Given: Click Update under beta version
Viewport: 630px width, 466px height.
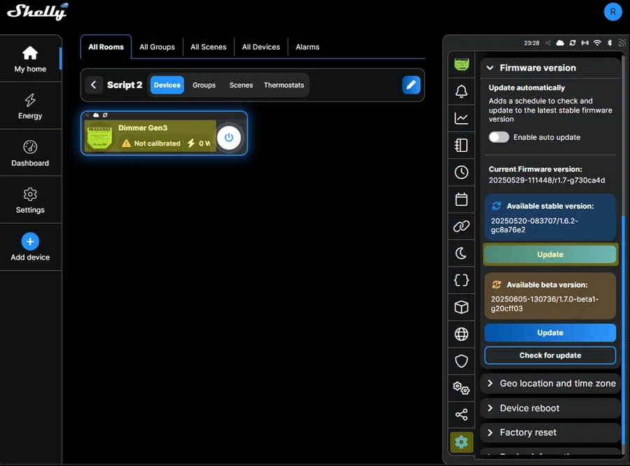Looking at the screenshot, I should click(550, 332).
